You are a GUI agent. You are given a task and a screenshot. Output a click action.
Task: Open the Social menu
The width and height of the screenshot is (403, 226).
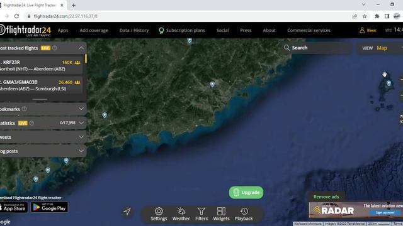point(222,30)
